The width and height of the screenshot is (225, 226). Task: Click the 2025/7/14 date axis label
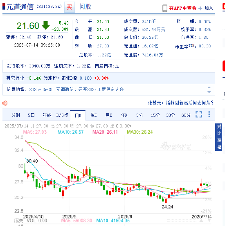pos(202,217)
